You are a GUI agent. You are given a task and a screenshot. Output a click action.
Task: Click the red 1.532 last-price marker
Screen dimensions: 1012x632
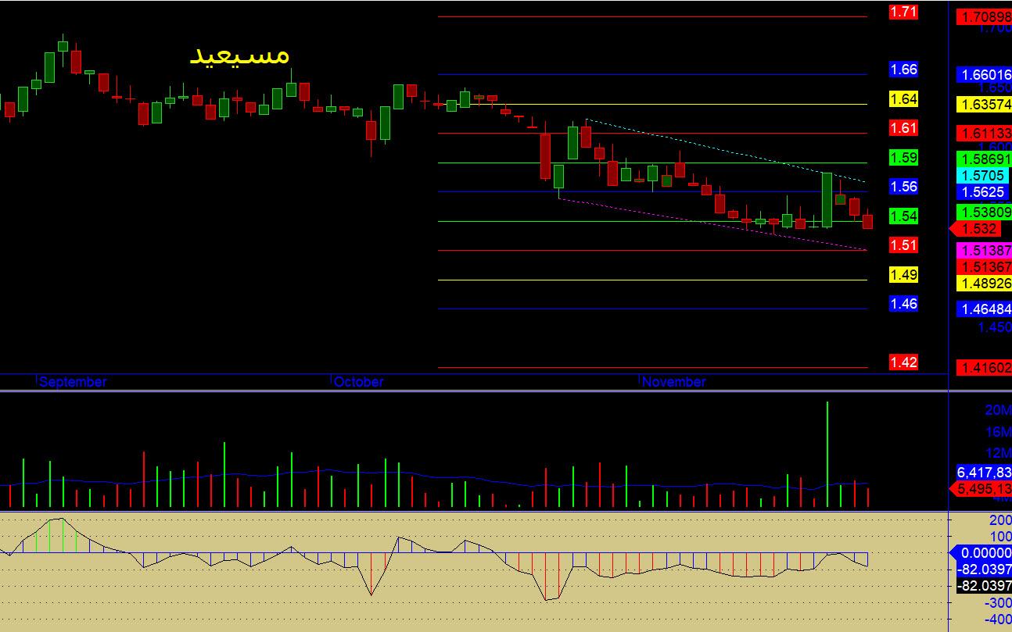coord(976,229)
